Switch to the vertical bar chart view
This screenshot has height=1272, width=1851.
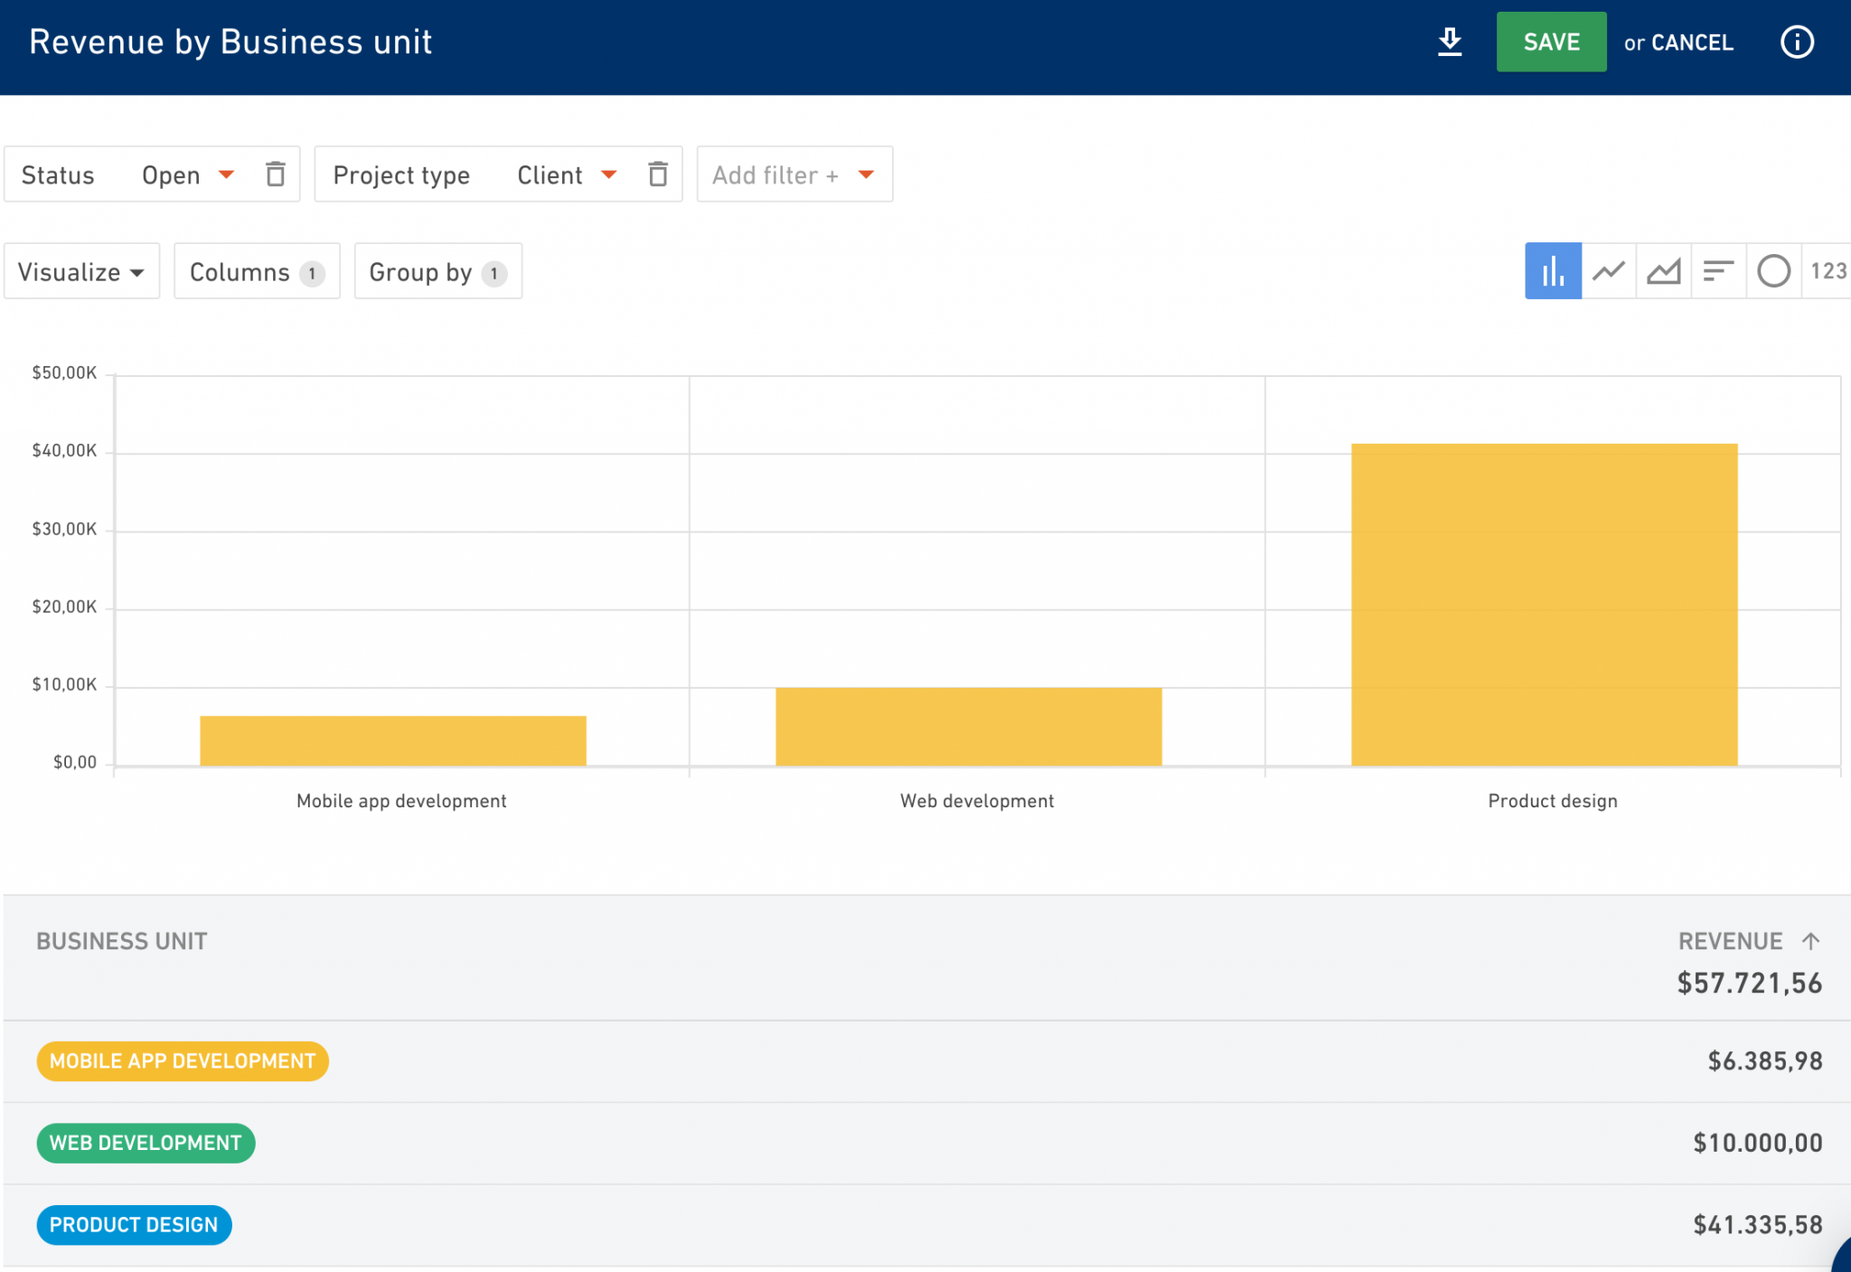[1553, 270]
